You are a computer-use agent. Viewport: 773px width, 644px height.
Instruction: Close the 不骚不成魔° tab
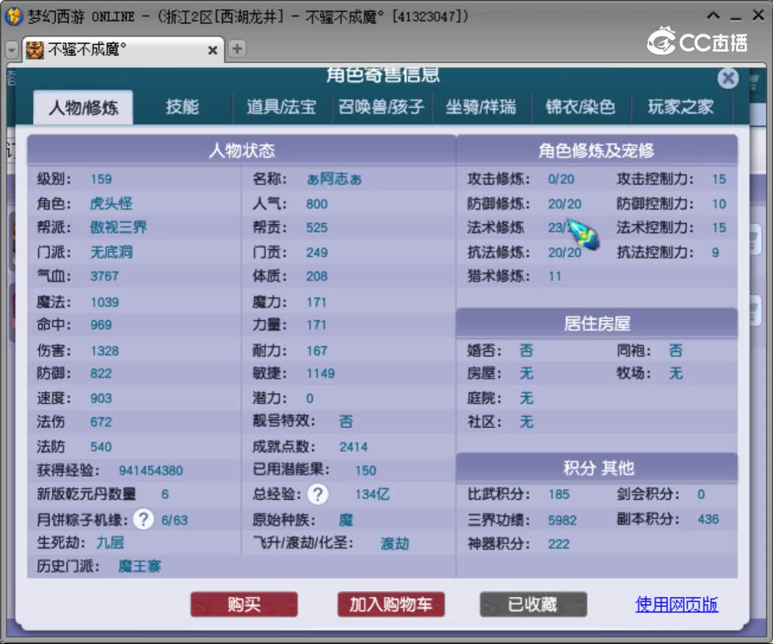(213, 50)
